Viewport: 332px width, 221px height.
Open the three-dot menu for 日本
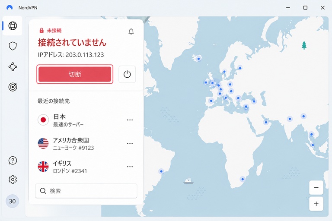point(130,120)
